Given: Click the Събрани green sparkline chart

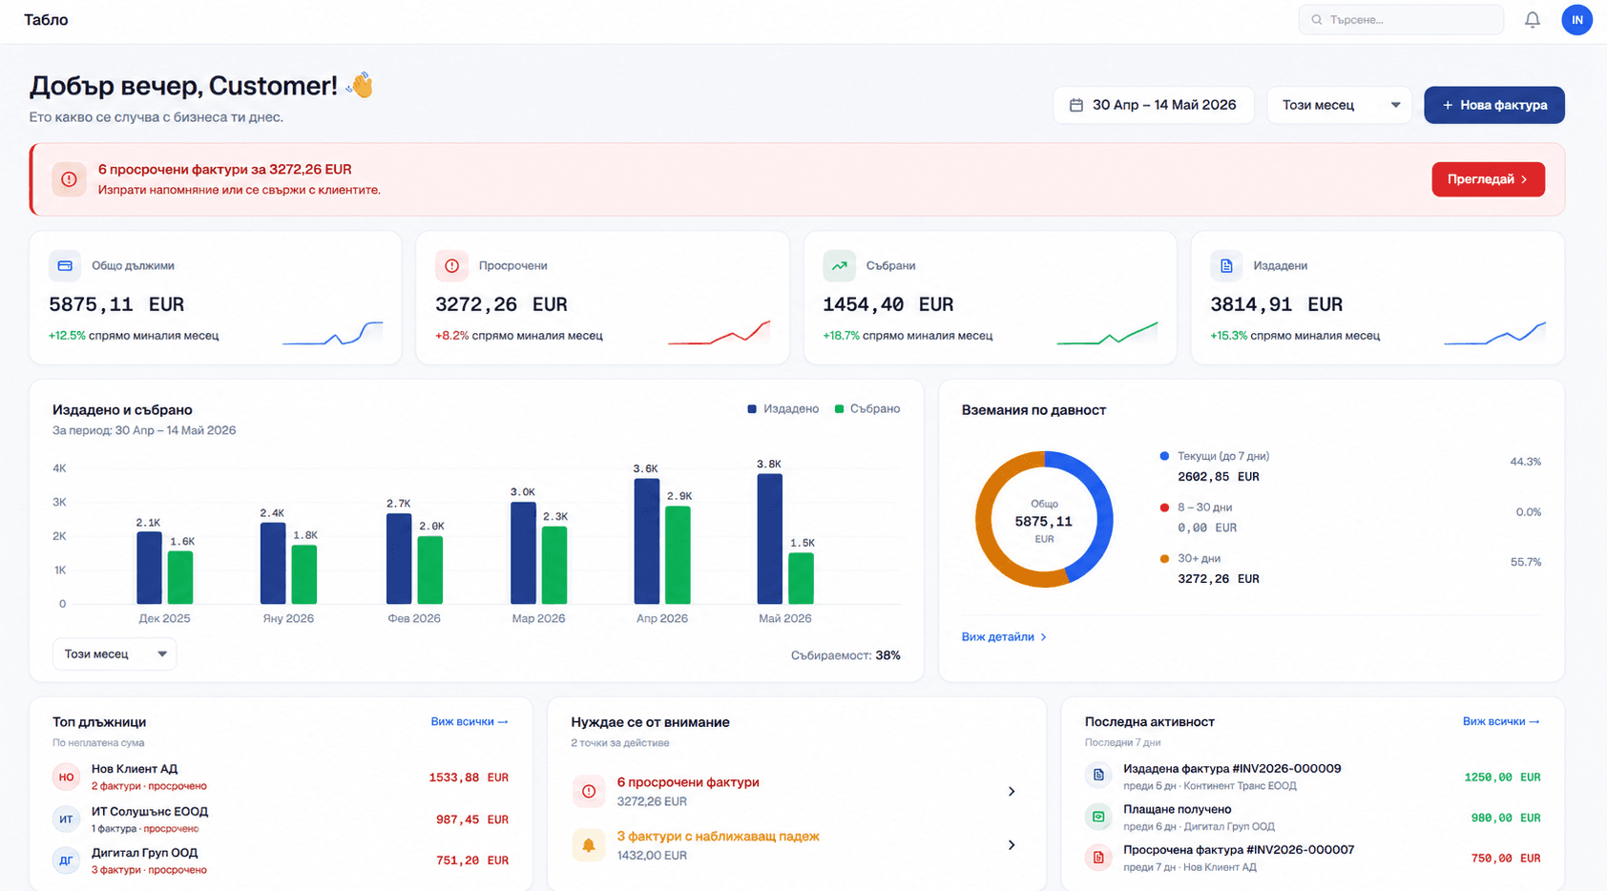Looking at the screenshot, I should pos(1107,333).
